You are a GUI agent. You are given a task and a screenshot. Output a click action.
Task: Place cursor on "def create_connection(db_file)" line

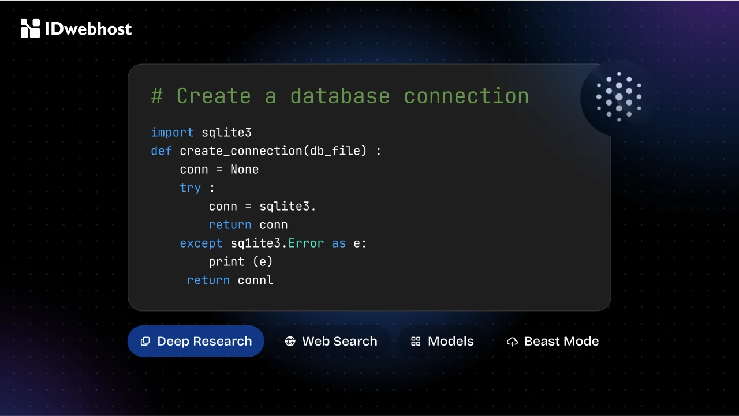click(266, 151)
